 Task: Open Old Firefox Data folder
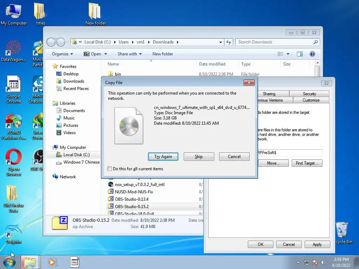click(14, 199)
